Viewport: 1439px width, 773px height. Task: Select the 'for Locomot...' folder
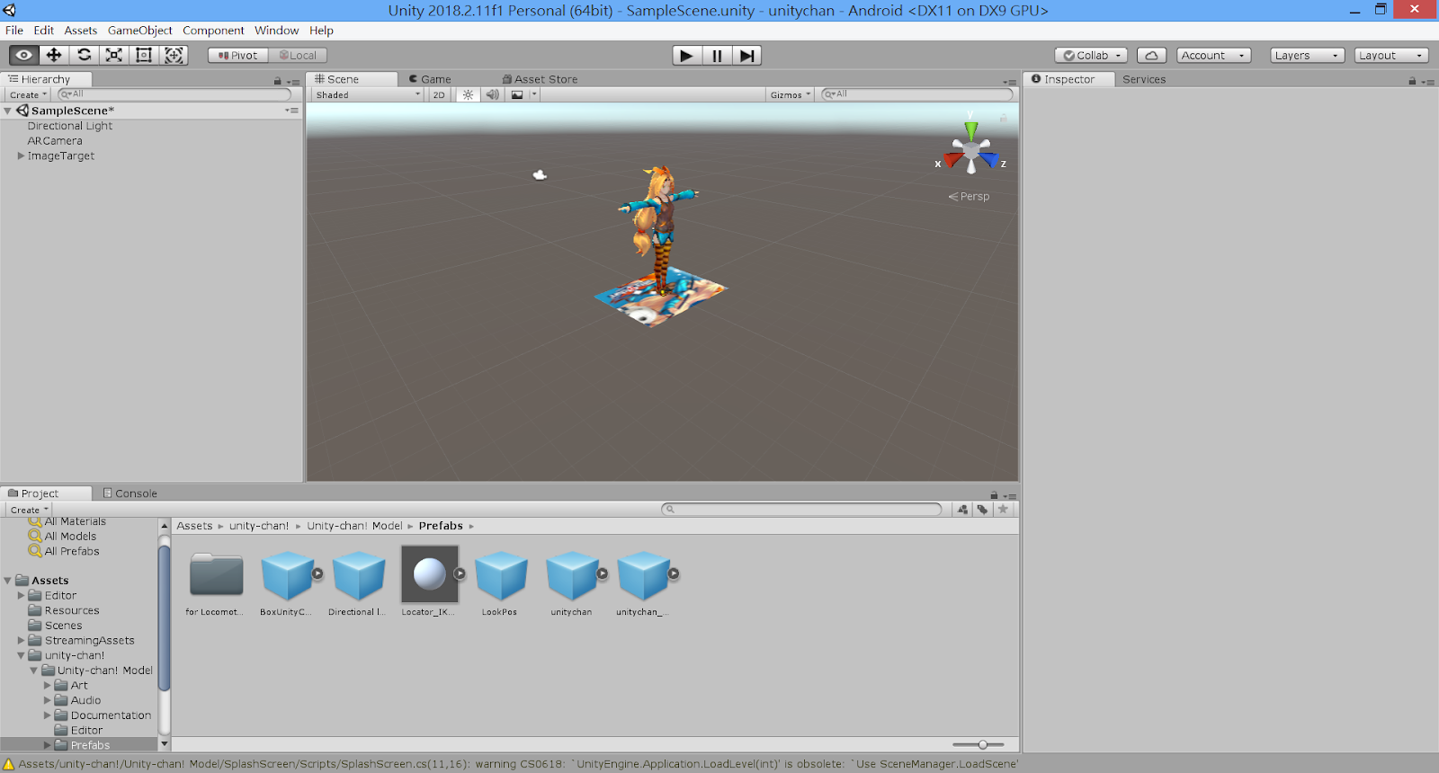point(216,582)
